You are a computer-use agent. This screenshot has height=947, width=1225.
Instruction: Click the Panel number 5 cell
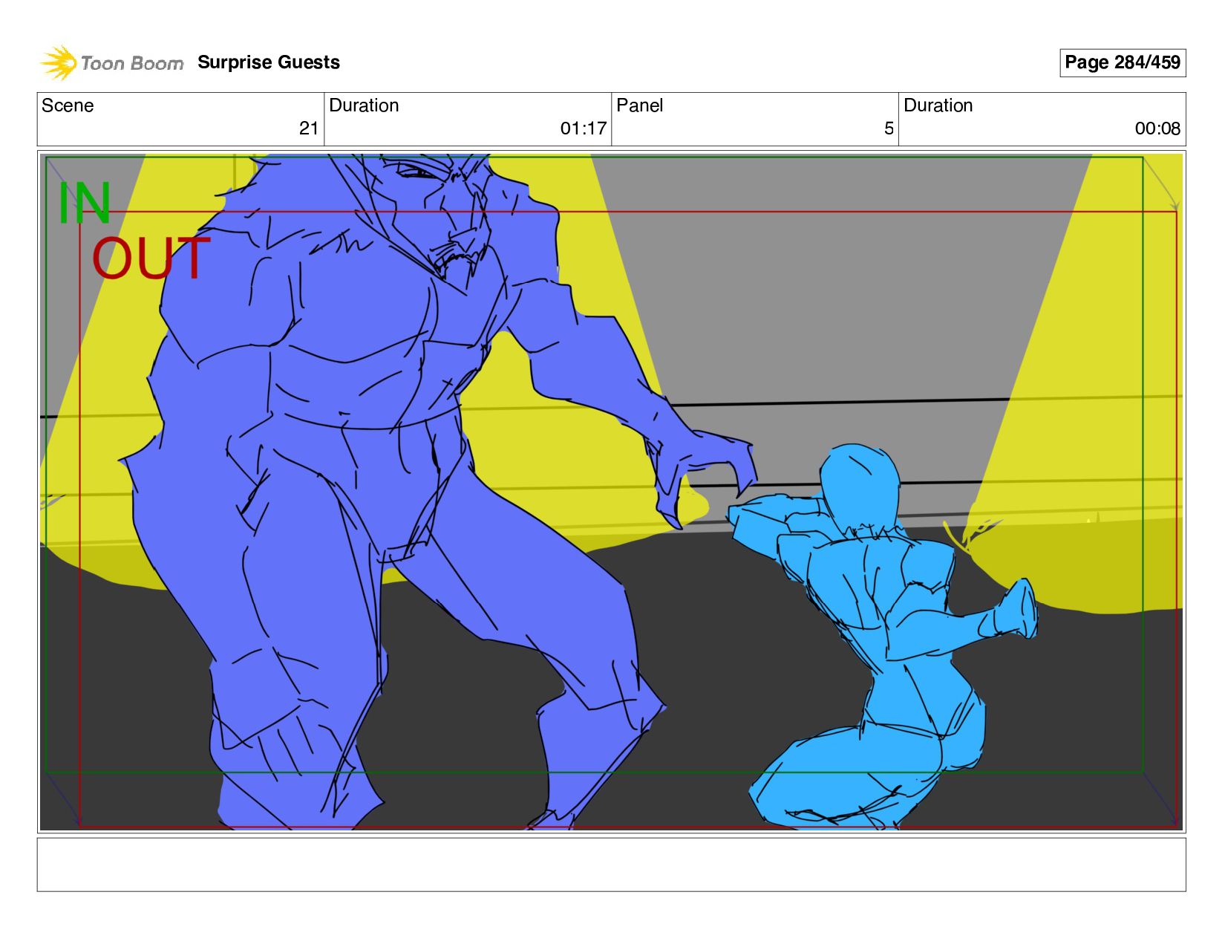754,119
